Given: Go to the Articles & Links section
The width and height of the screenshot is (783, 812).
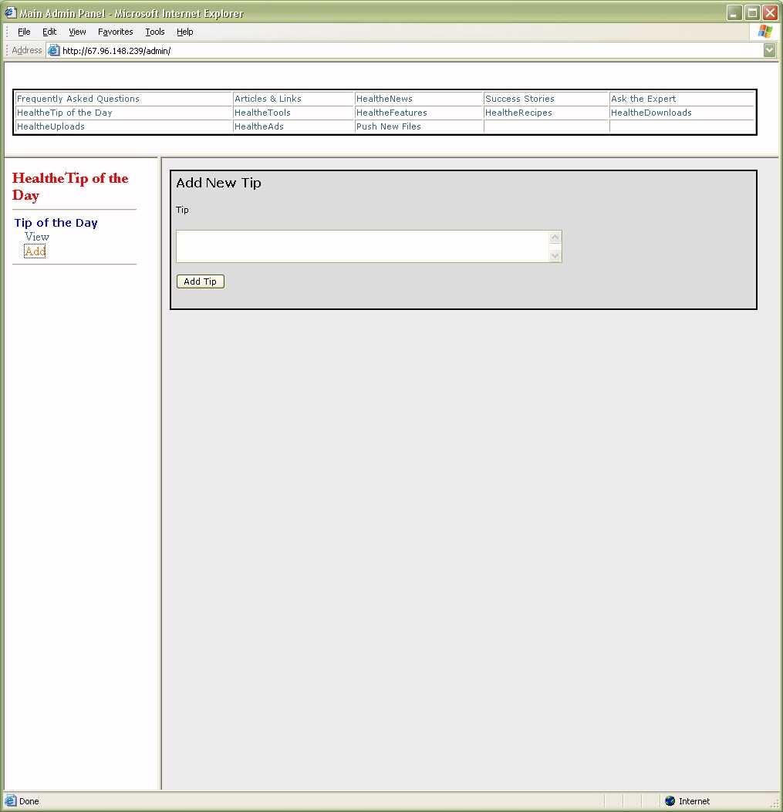Looking at the screenshot, I should pyautogui.click(x=268, y=99).
